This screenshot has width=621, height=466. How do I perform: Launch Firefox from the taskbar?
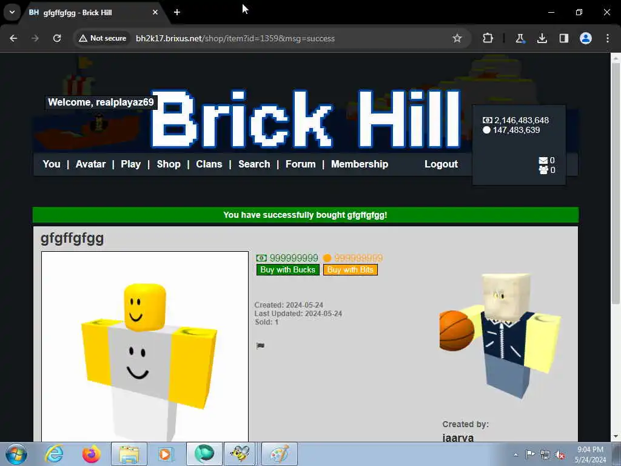point(91,454)
